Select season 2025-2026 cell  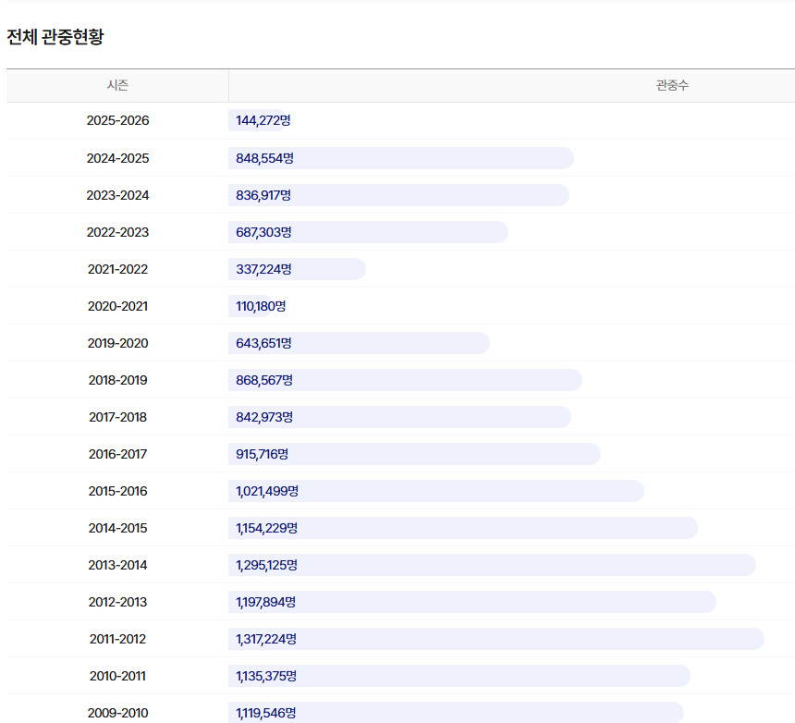(117, 121)
